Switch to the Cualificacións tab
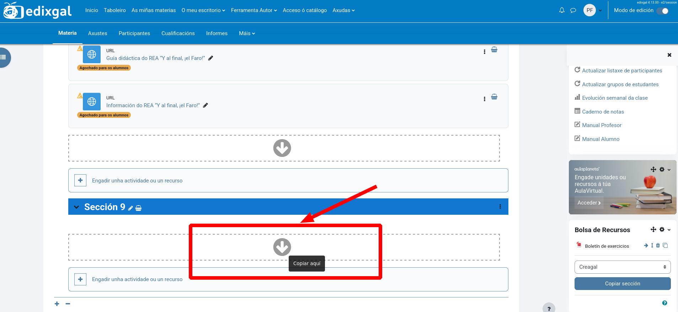The height and width of the screenshot is (312, 678). [x=178, y=33]
